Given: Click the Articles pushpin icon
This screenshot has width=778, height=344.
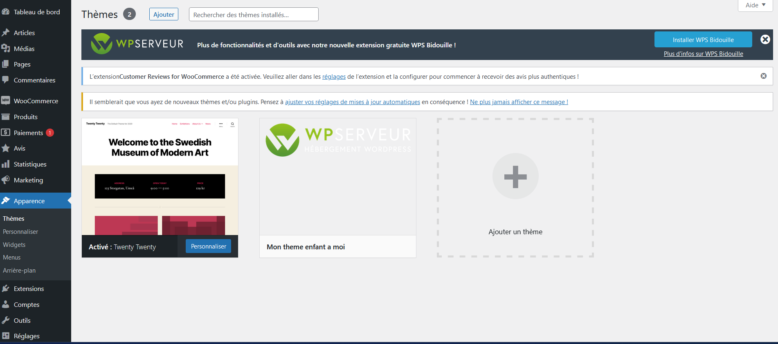Looking at the screenshot, I should click(x=5, y=33).
